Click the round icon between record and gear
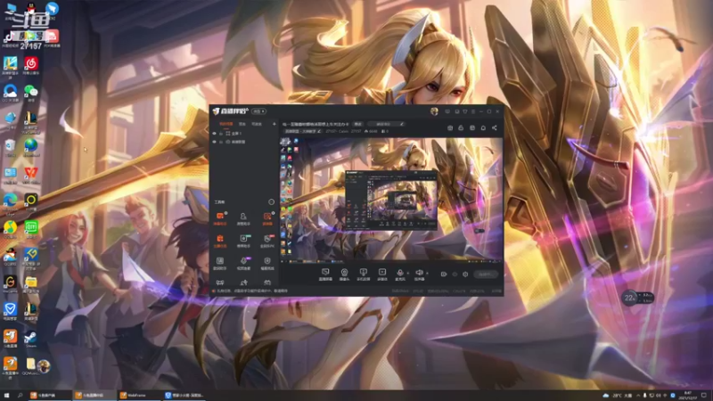 pos(455,274)
